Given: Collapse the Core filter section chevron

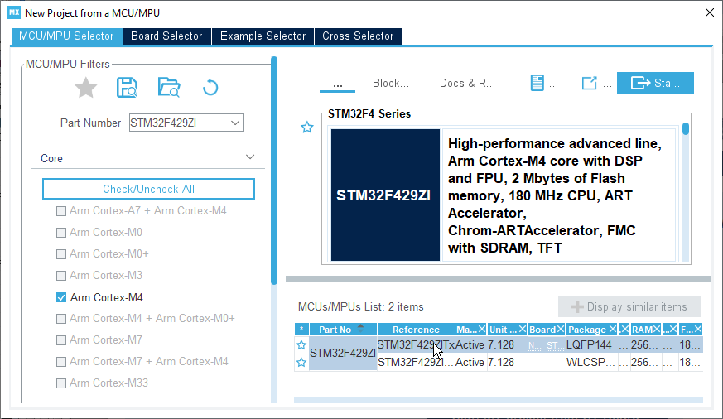Looking at the screenshot, I should 250,157.
